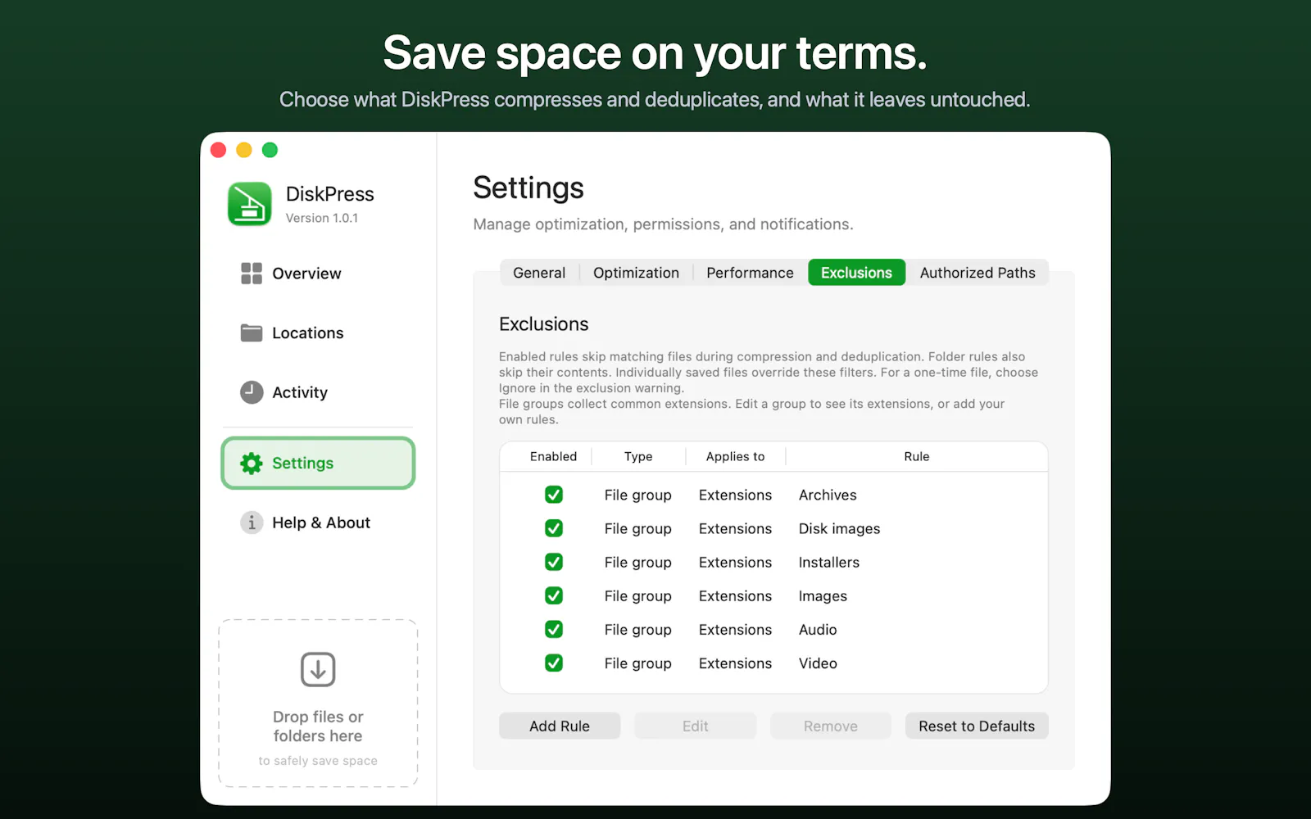Click the yellow minimize window button
1311x819 pixels.
click(244, 150)
